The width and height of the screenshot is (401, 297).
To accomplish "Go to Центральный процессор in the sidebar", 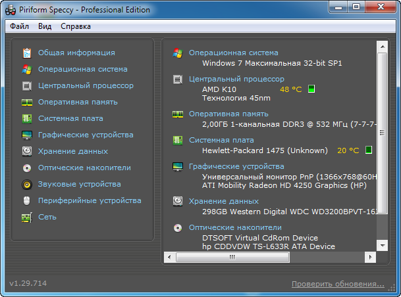I will tap(86, 86).
